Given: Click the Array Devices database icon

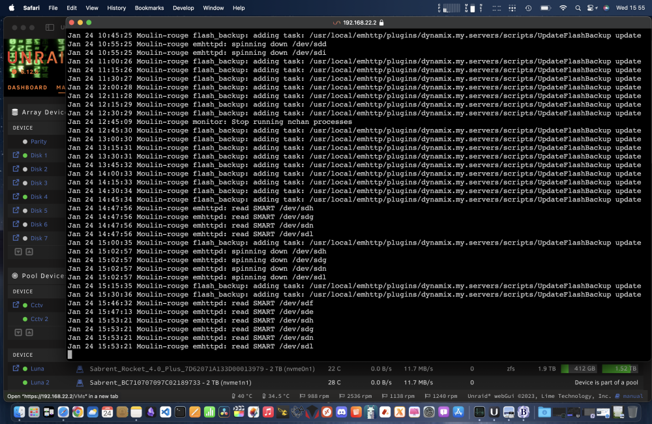Looking at the screenshot, I should click(15, 112).
